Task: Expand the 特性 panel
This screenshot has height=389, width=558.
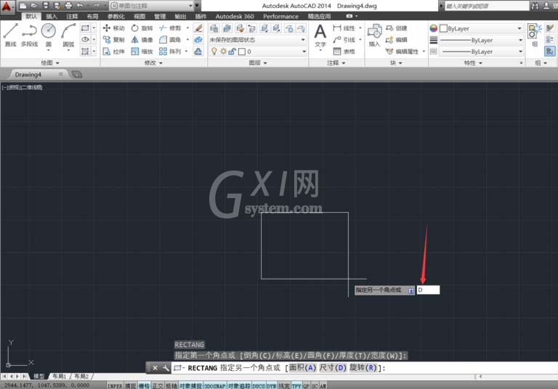Action: tap(473, 63)
